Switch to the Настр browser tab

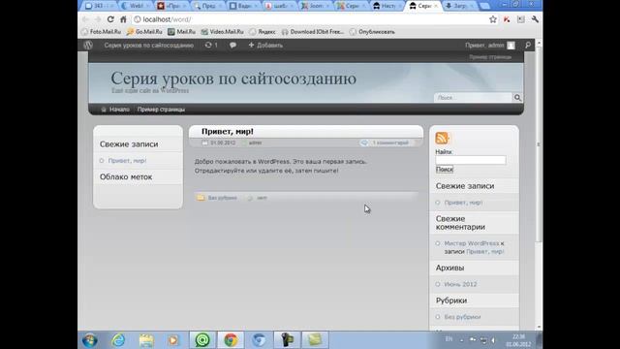point(387,6)
